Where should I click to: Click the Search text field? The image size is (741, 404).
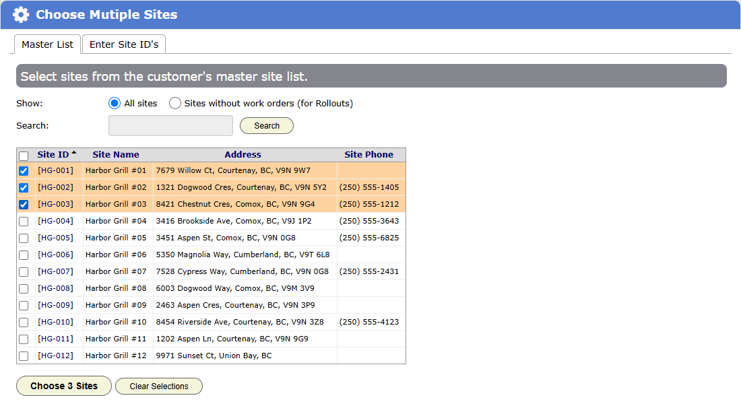[x=170, y=126]
